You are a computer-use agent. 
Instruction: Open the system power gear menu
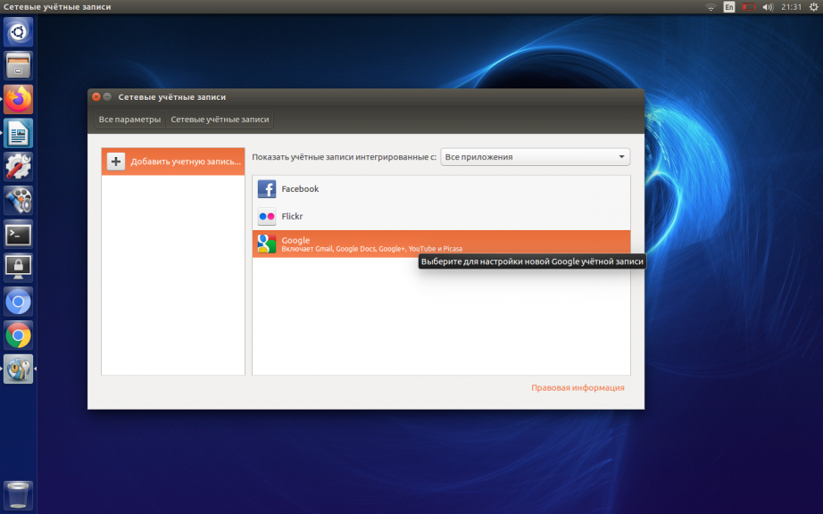tap(813, 7)
